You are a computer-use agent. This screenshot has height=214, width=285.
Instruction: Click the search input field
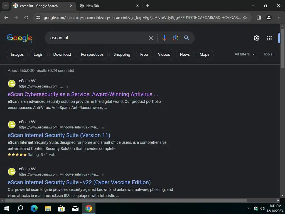[98, 38]
